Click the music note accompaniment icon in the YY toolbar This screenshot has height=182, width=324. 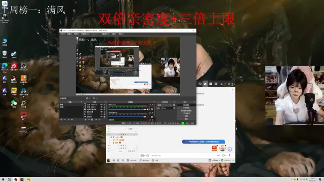pos(140,160)
